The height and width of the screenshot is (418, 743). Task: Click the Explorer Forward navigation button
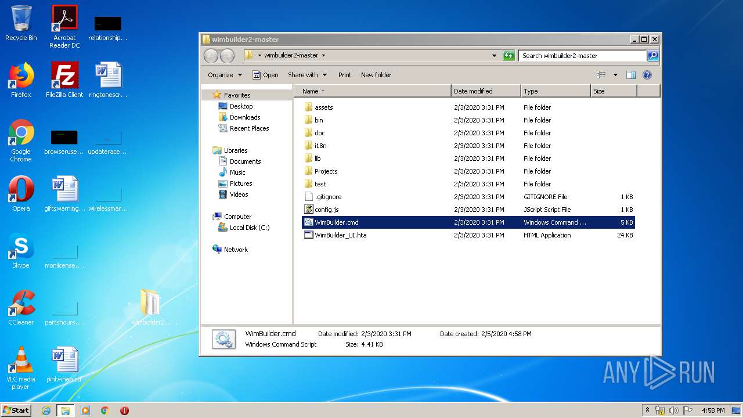tap(227, 56)
